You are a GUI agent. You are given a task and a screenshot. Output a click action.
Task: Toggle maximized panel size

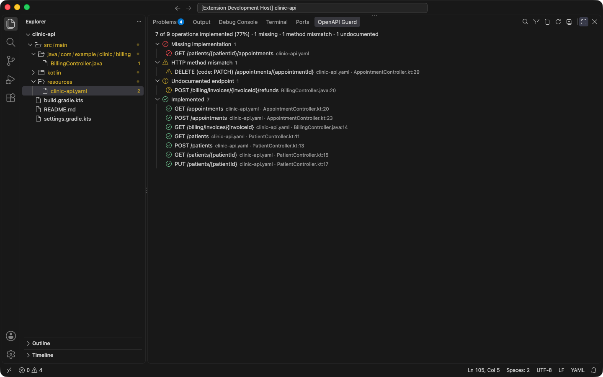point(584,22)
